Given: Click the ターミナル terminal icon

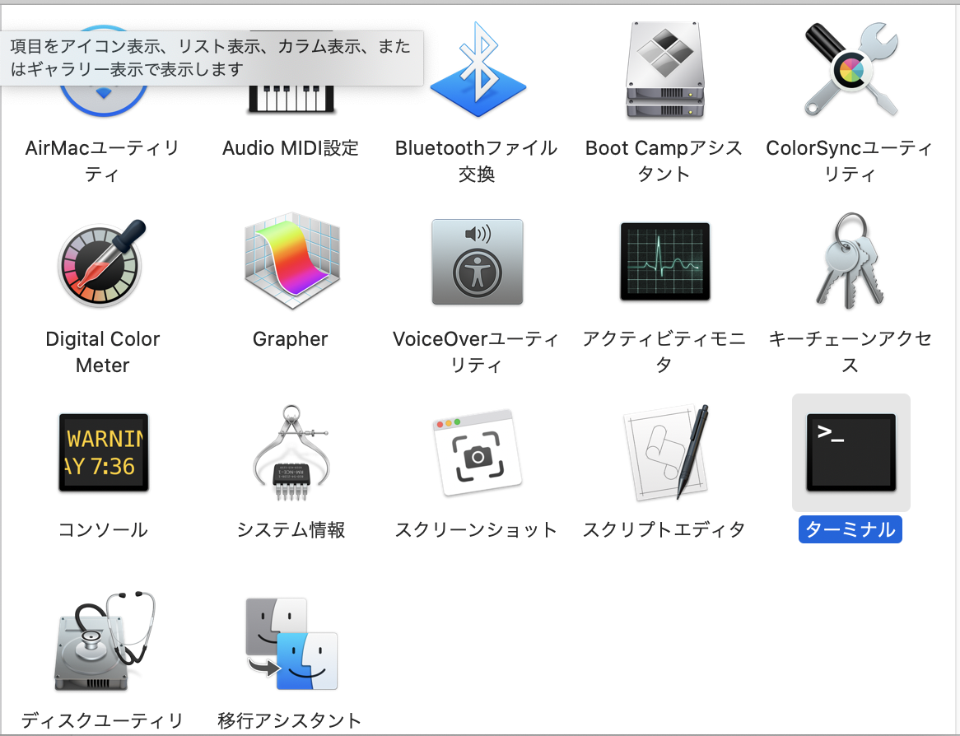Looking at the screenshot, I should pyautogui.click(x=851, y=453).
